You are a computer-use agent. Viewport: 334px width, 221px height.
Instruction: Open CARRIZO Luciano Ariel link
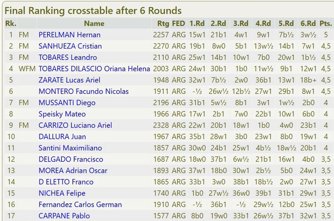pyautogui.click(x=75, y=125)
